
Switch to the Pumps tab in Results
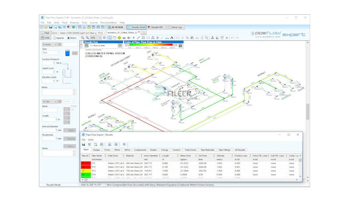click(x=96, y=149)
